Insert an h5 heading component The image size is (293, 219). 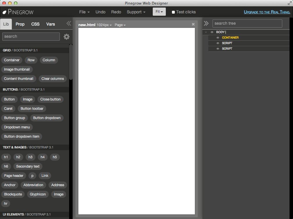(55, 157)
